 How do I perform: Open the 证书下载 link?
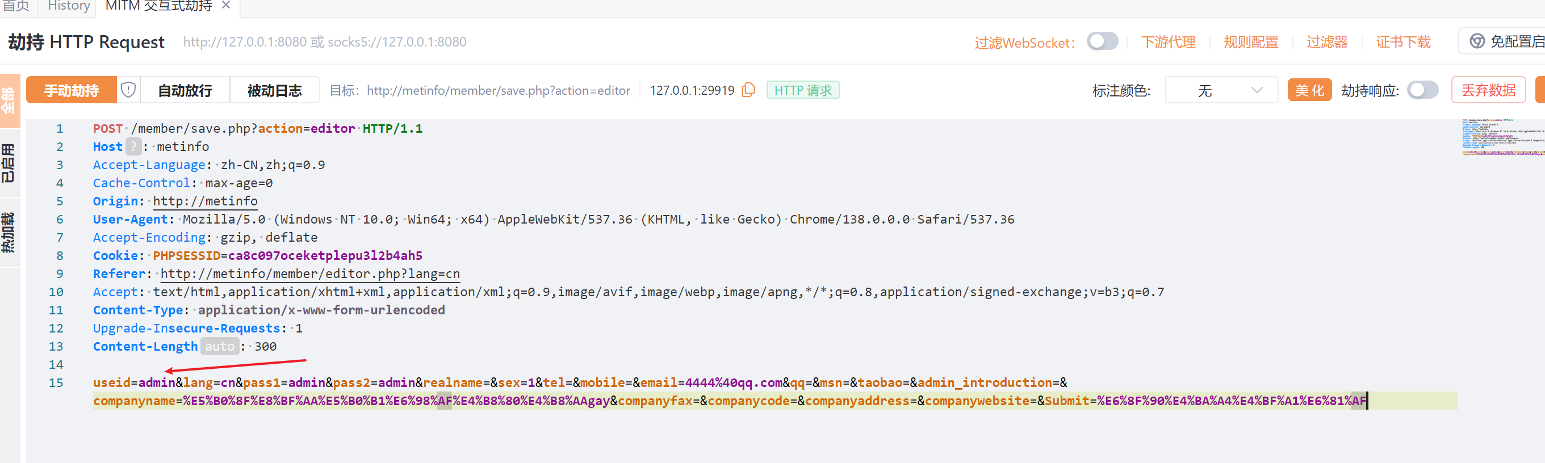click(x=1403, y=42)
